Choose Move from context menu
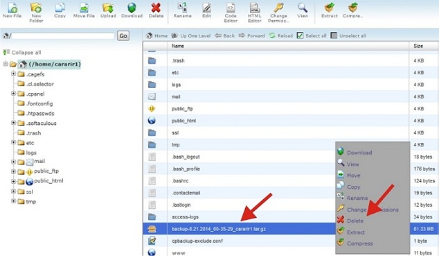 tap(353, 176)
